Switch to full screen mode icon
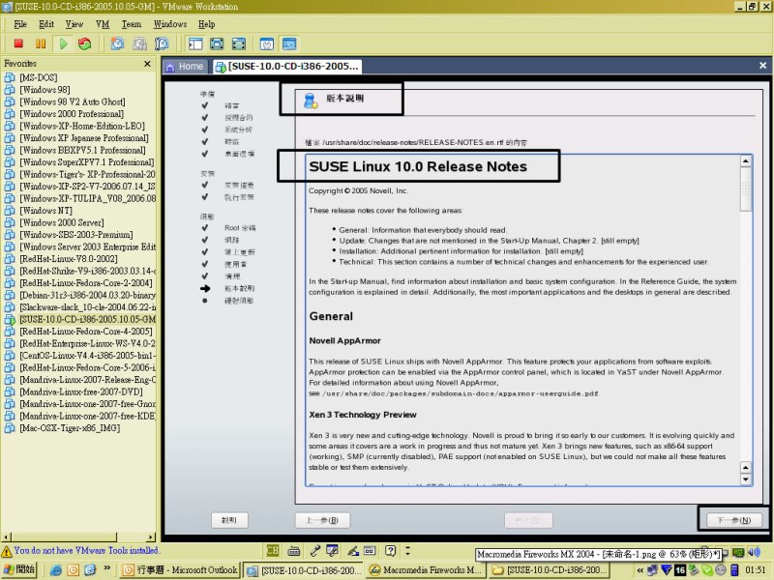The image size is (774, 580). point(217,43)
